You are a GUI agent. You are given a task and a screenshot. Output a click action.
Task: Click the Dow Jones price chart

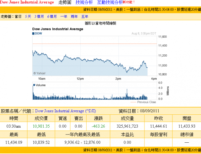(x=95, y=56)
